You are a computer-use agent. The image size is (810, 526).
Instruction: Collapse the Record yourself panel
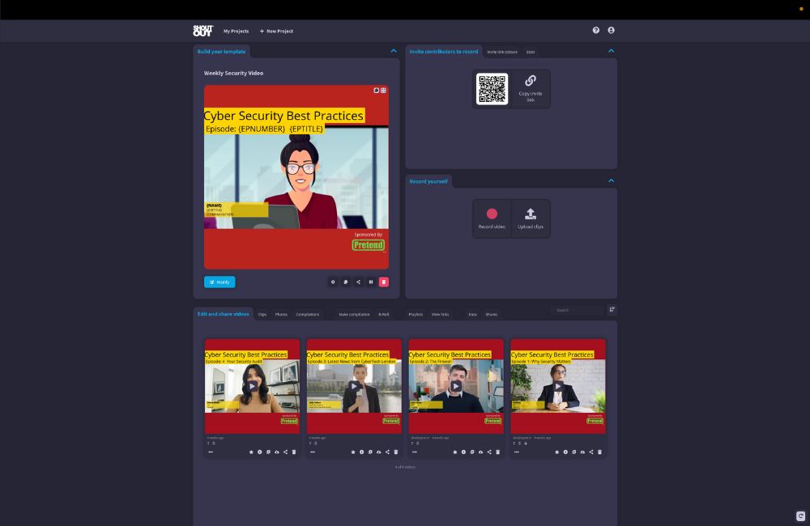point(611,180)
